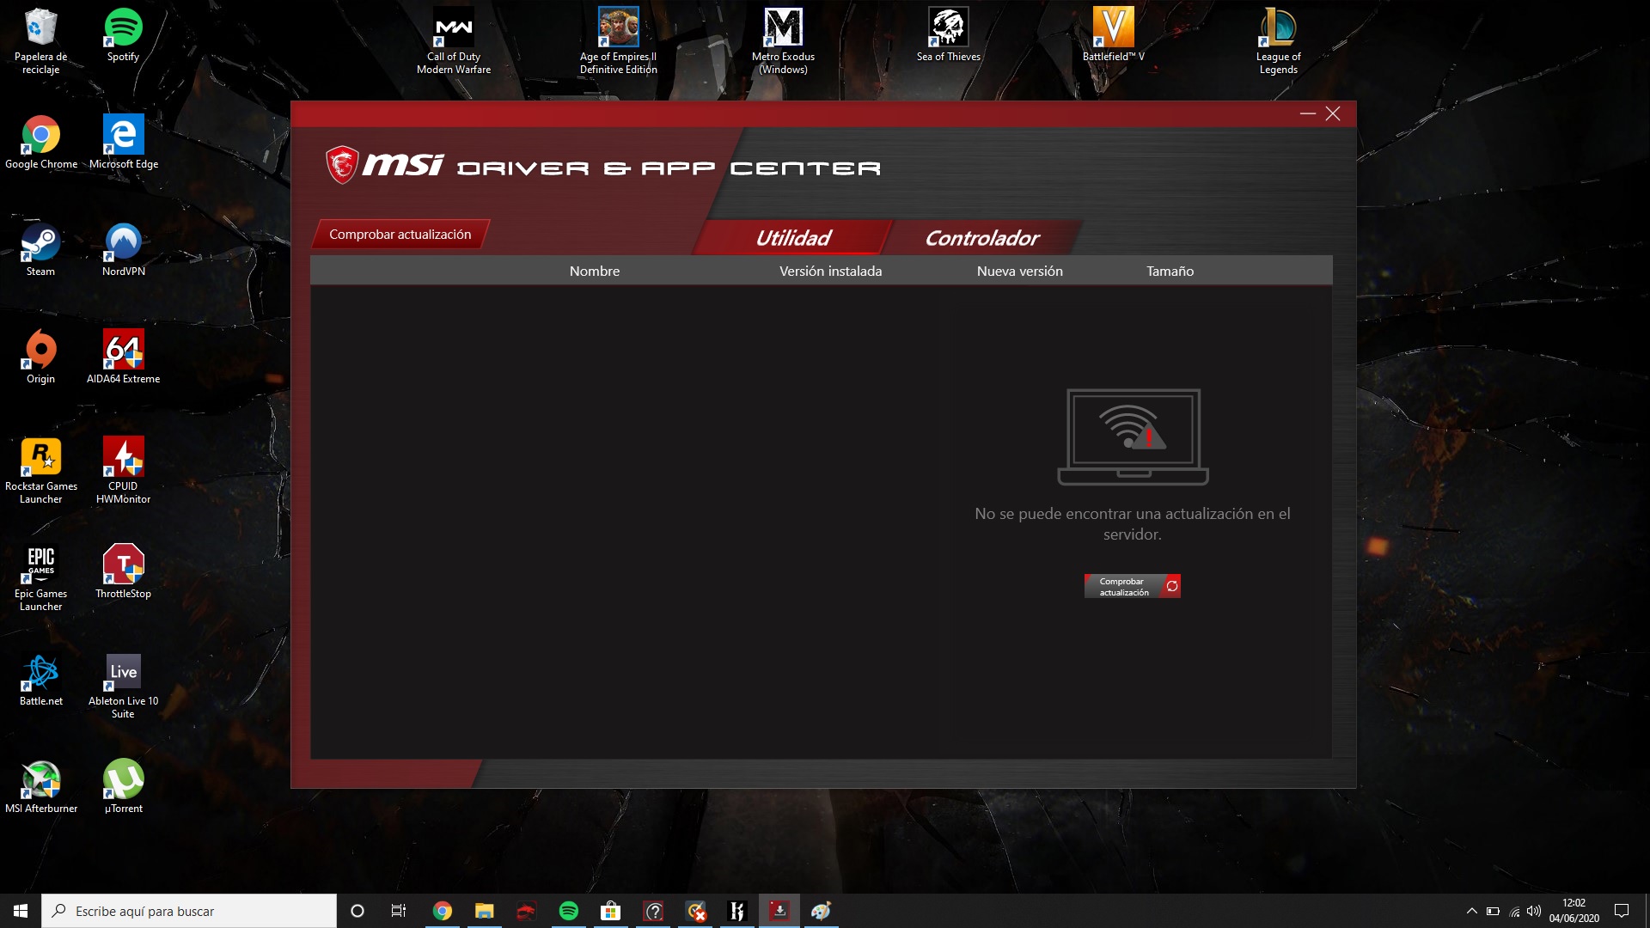
Task: Click the battery tray icon
Action: pyautogui.click(x=1493, y=911)
